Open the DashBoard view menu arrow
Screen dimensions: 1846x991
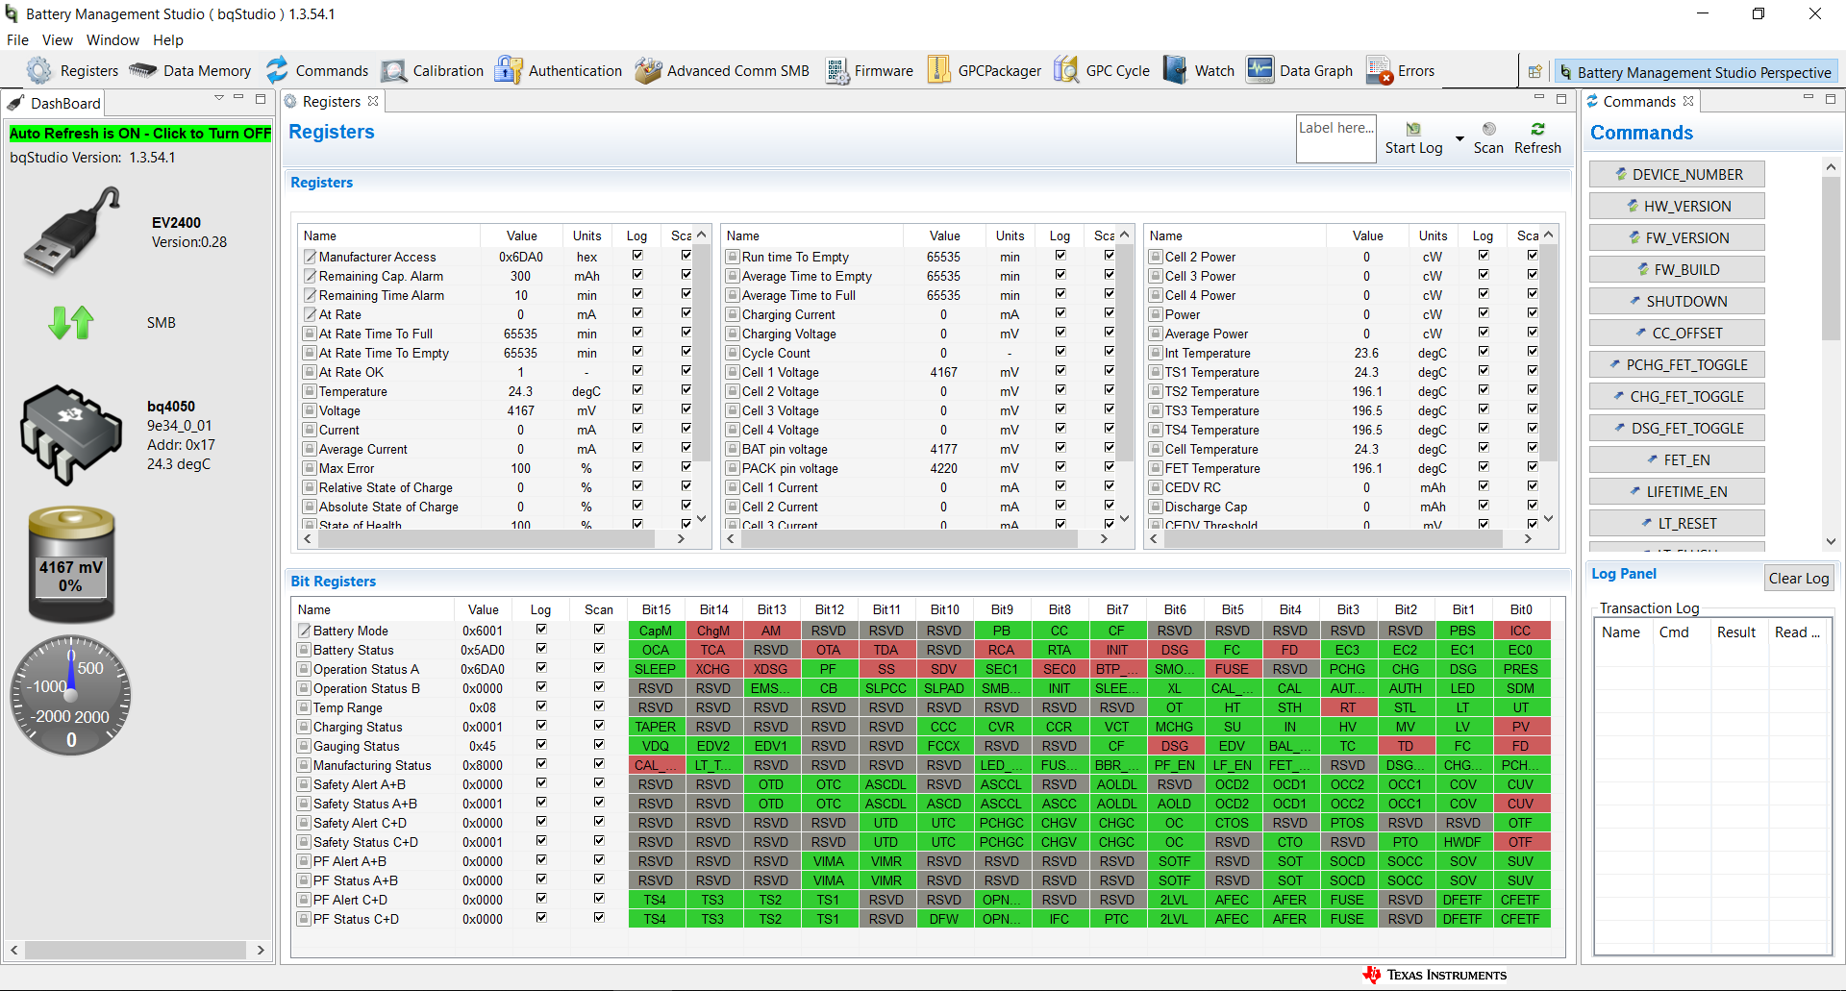pos(219,99)
